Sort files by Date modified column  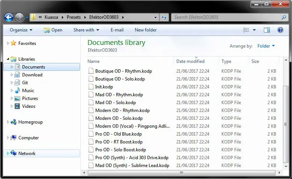190,61
